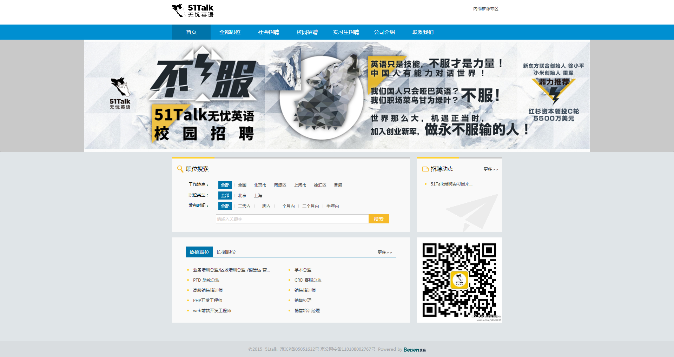
Task: Open 社会招聘 menu item
Action: 269,32
